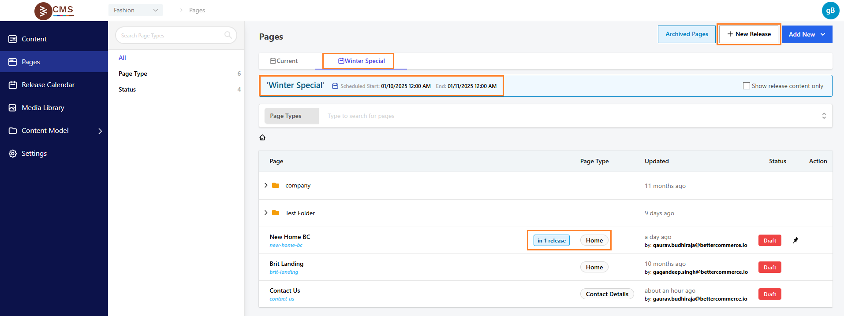Open the Add New dropdown

pyautogui.click(x=807, y=34)
